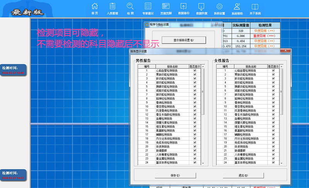Select male row 风湿骨病检测报告

click(169, 110)
